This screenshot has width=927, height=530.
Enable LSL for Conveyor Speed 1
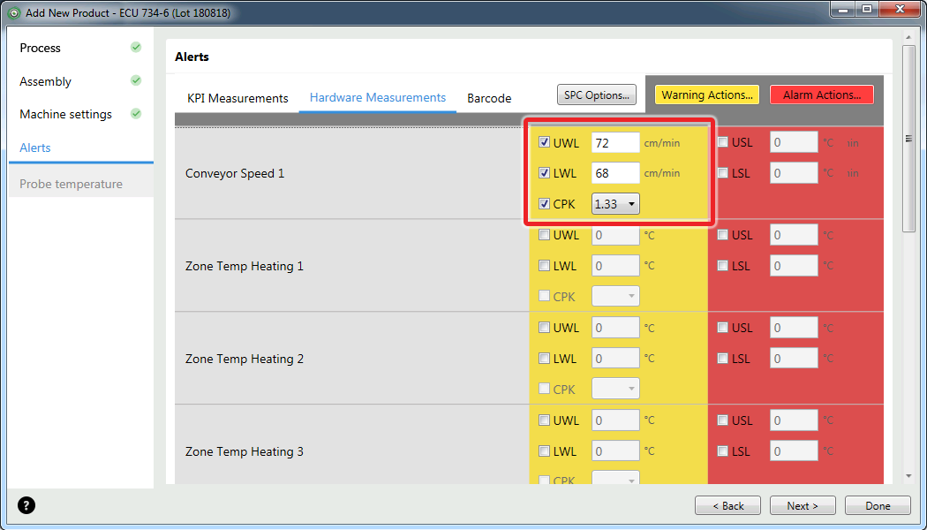(722, 173)
